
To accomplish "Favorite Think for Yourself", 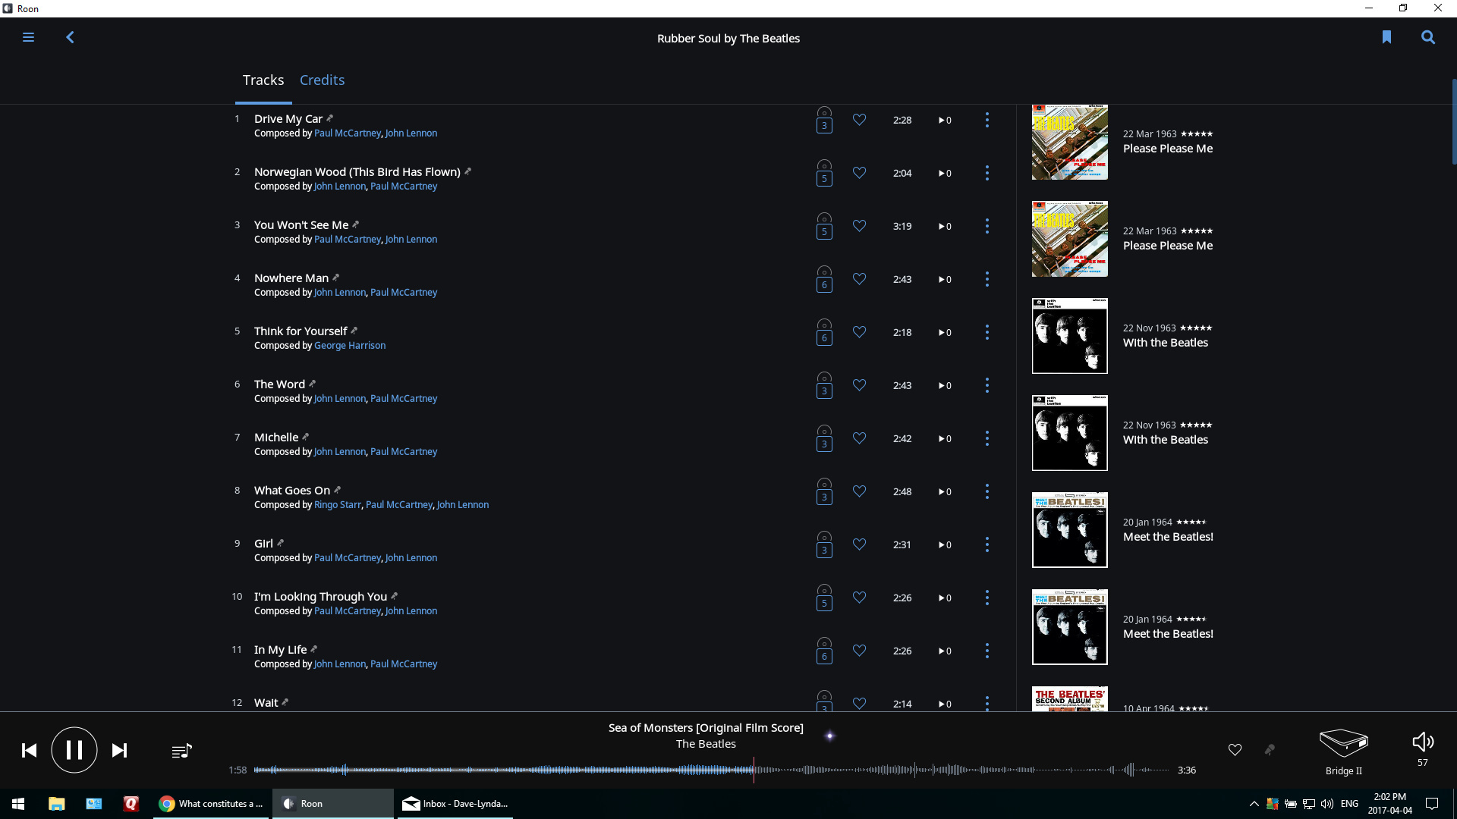I will (x=859, y=332).
